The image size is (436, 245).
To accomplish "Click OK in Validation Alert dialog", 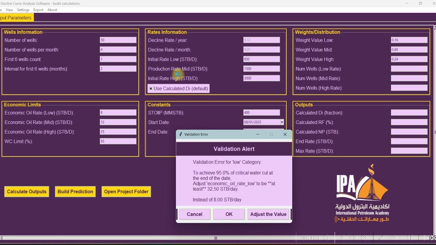I will 229,214.
